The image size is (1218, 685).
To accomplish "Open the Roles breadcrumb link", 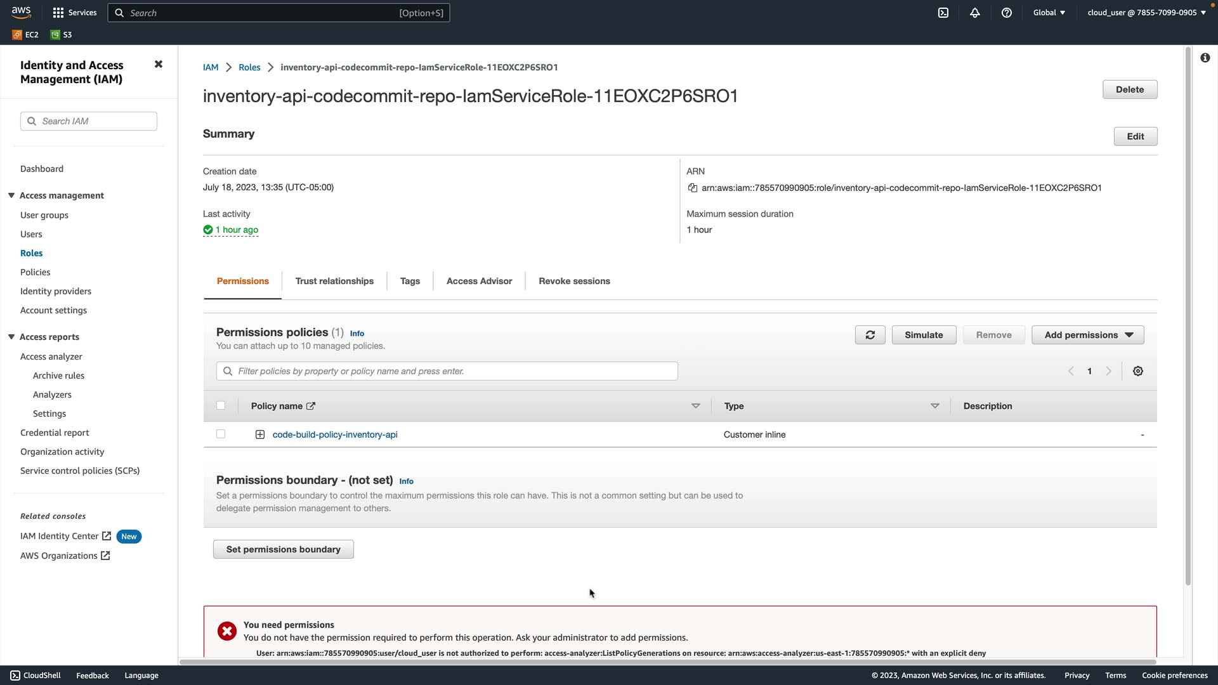I will coord(249,67).
